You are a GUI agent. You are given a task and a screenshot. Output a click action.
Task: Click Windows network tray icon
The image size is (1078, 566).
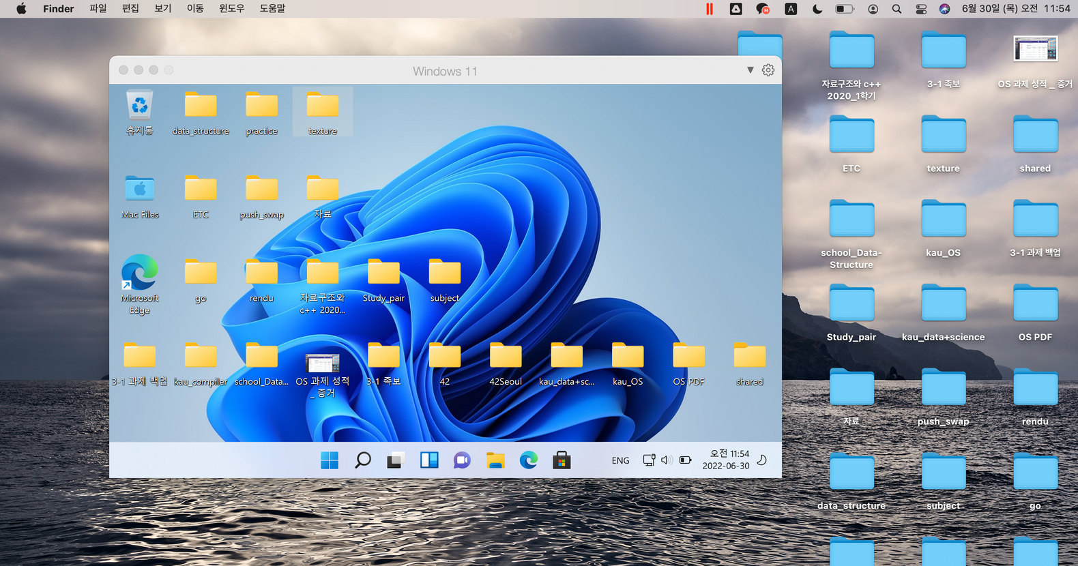tap(649, 460)
